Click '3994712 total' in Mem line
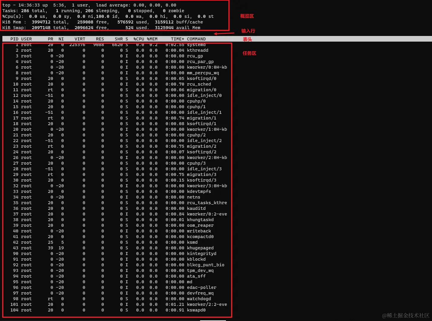 49,22
